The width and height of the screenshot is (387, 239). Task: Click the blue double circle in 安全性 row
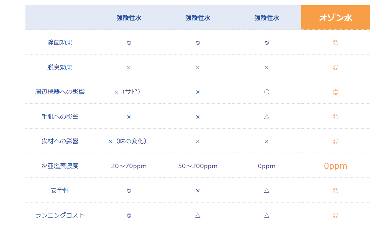(x=129, y=191)
